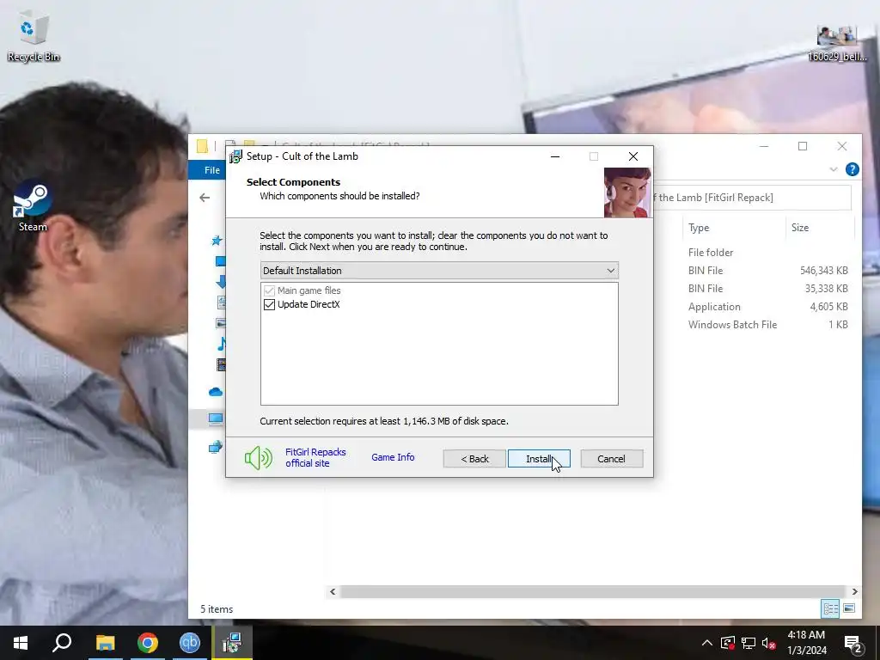This screenshot has height=660, width=880.
Task: Click the FitGirl portrait image in setup
Action: [x=627, y=192]
